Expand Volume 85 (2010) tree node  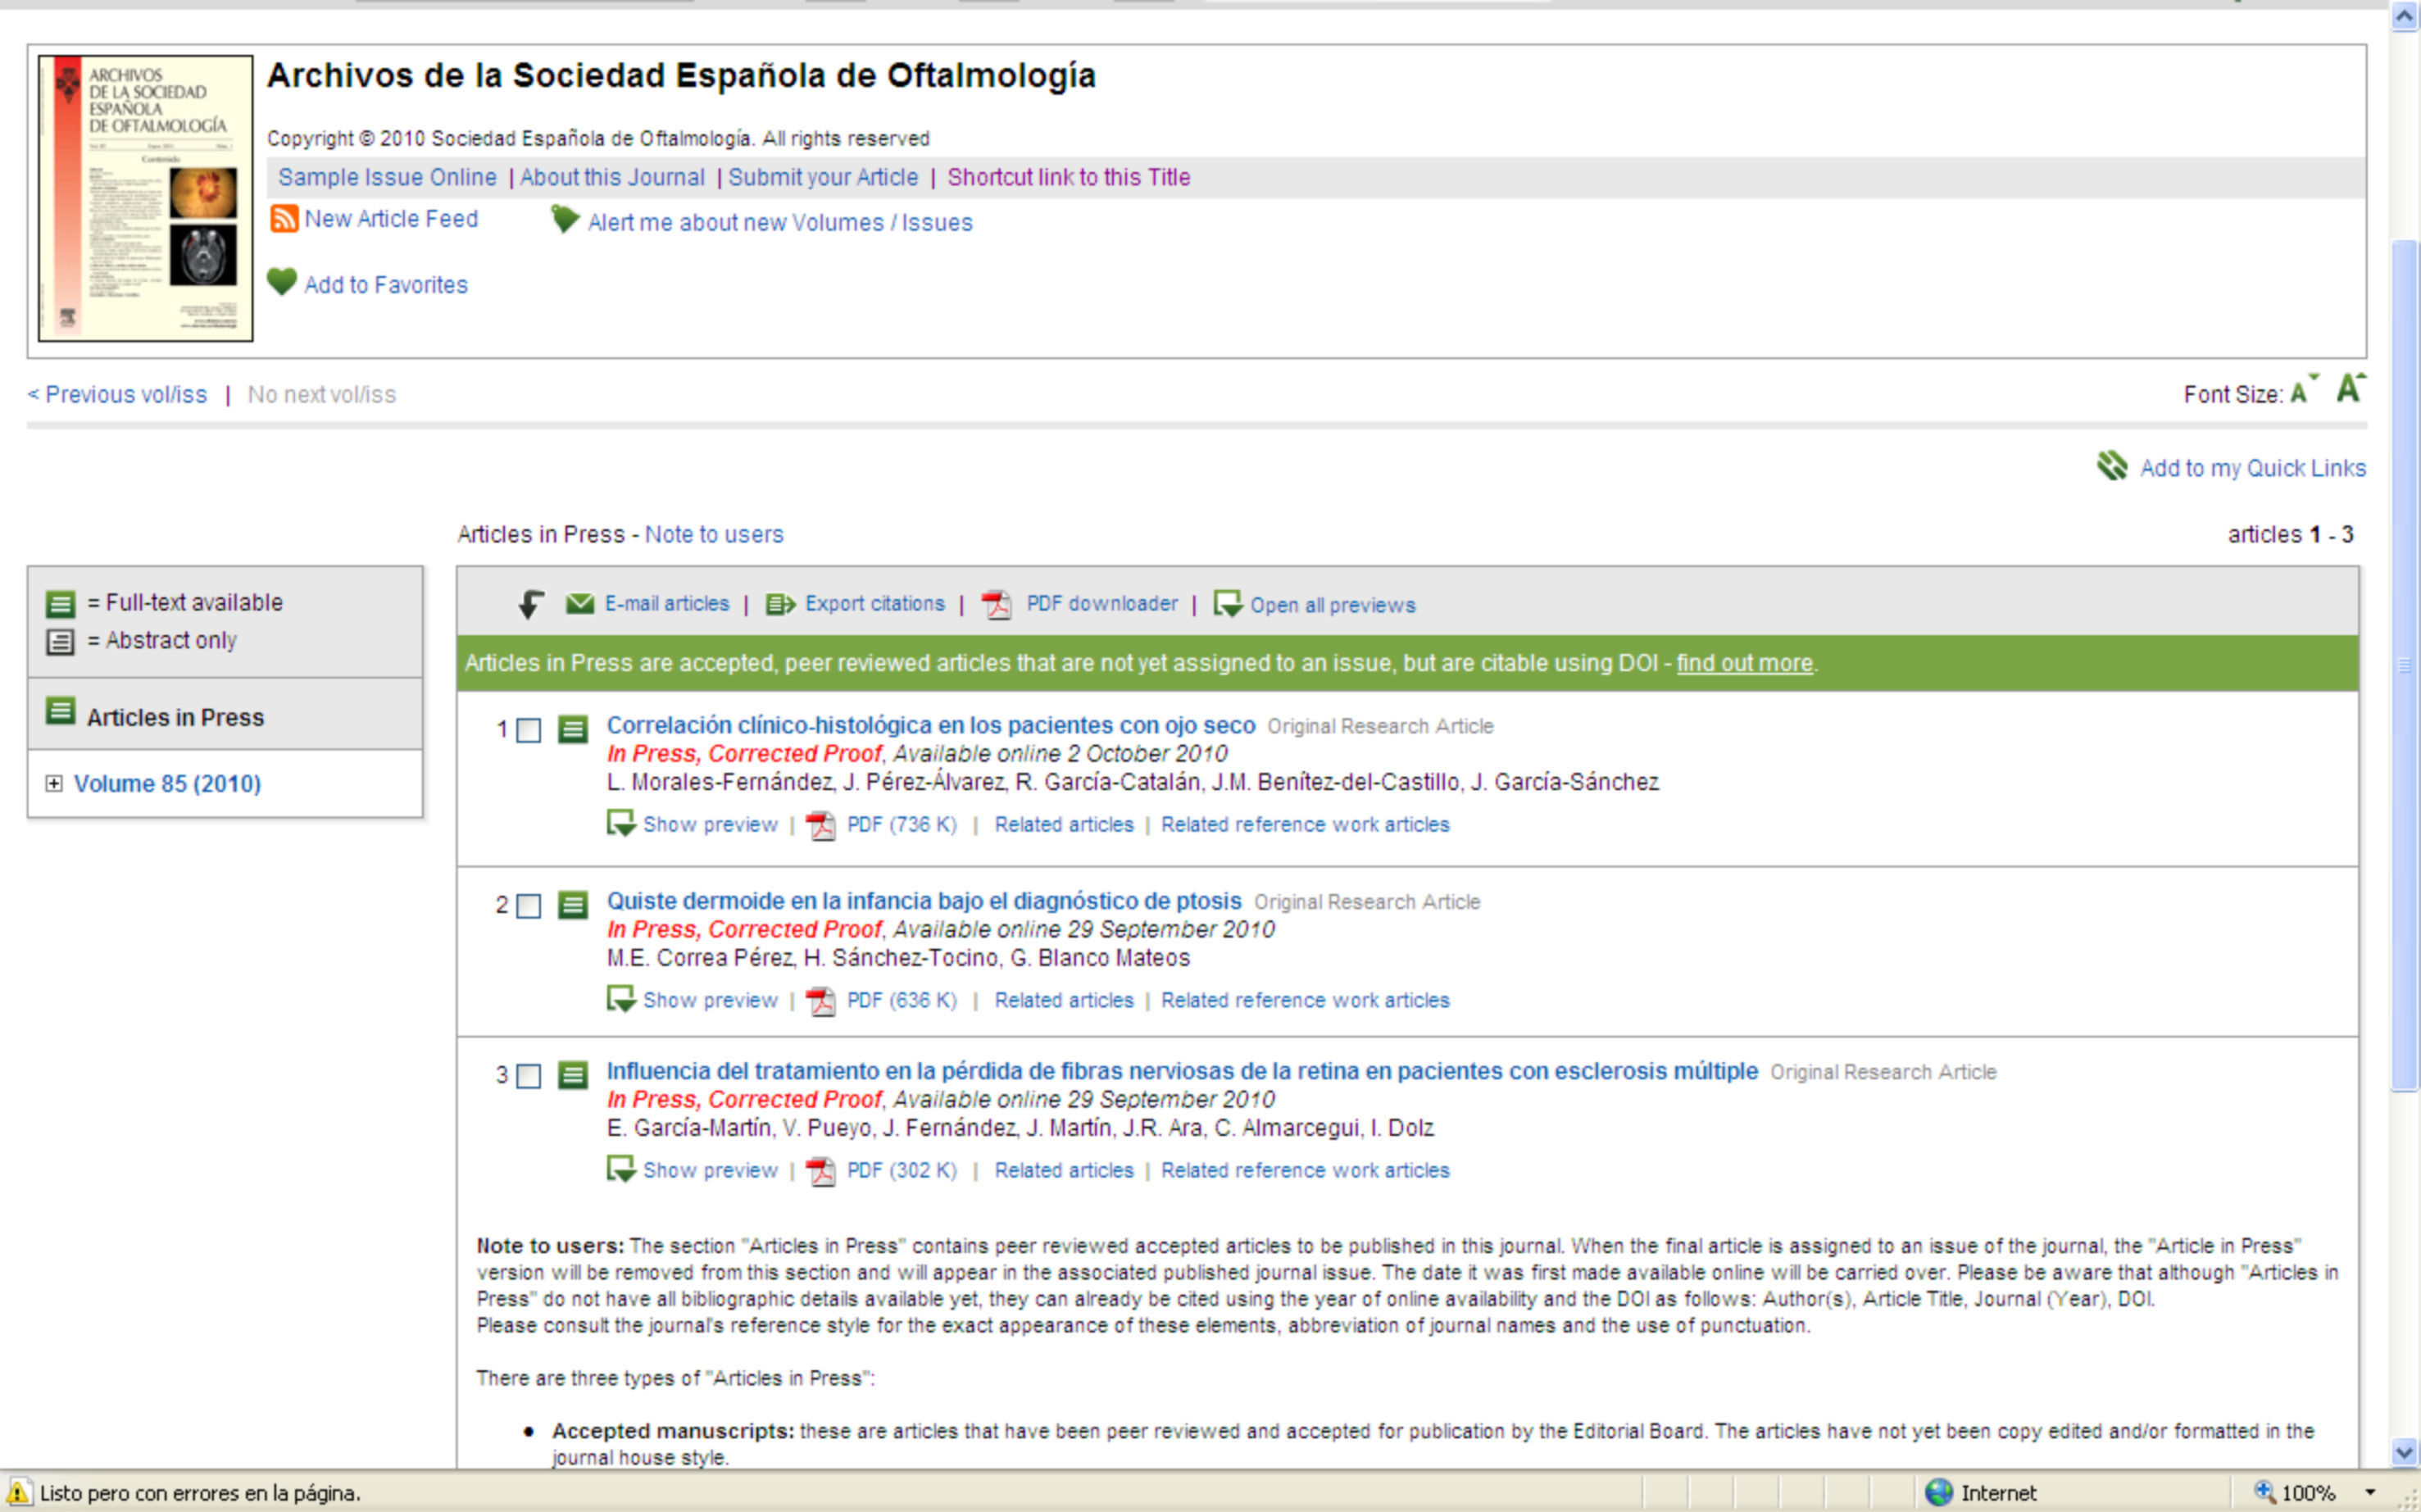(x=54, y=784)
